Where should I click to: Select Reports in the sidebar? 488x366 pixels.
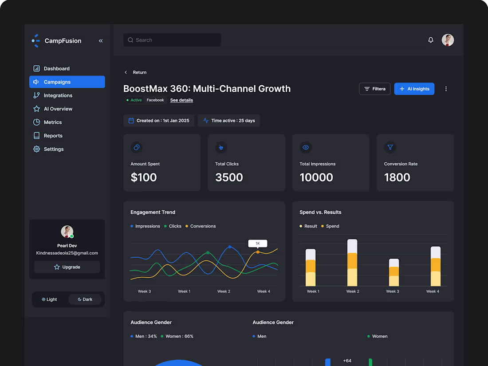(x=53, y=135)
